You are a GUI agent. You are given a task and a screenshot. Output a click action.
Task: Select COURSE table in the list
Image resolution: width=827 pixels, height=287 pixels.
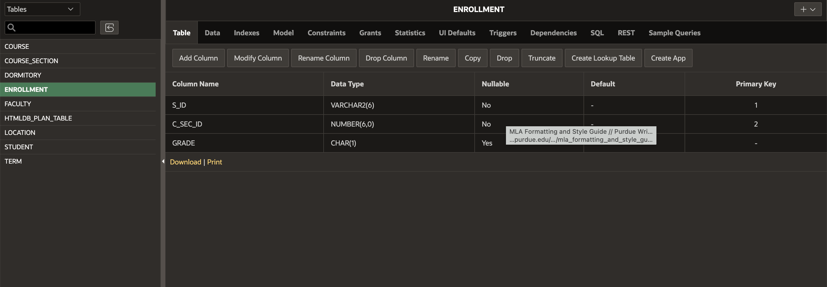(x=78, y=46)
